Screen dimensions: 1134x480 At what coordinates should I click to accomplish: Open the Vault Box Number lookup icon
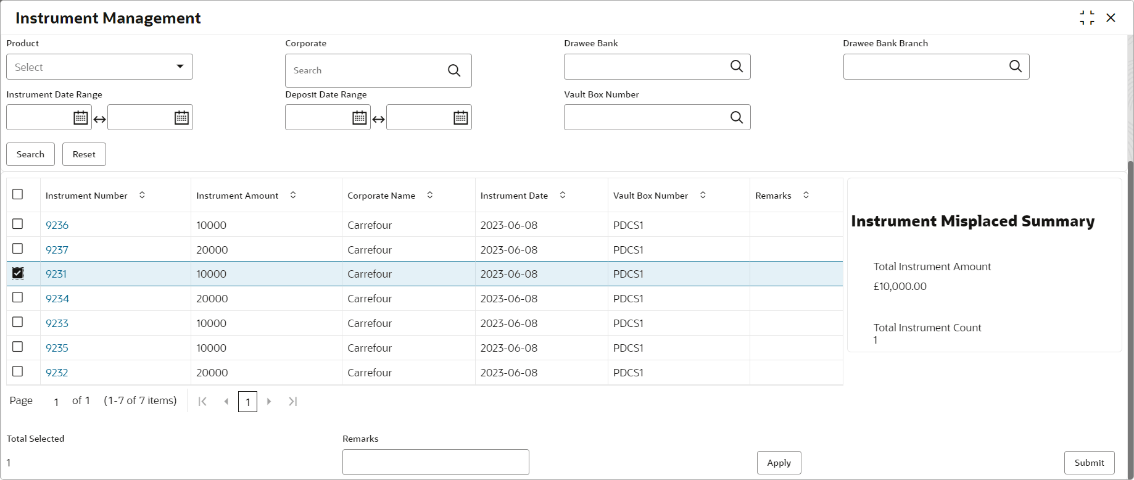(x=737, y=117)
